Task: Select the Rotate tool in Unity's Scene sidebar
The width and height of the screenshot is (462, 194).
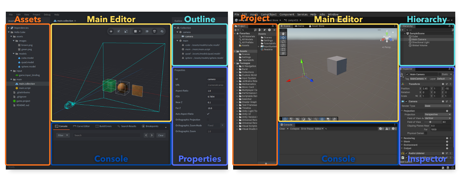Action: coord(283,41)
